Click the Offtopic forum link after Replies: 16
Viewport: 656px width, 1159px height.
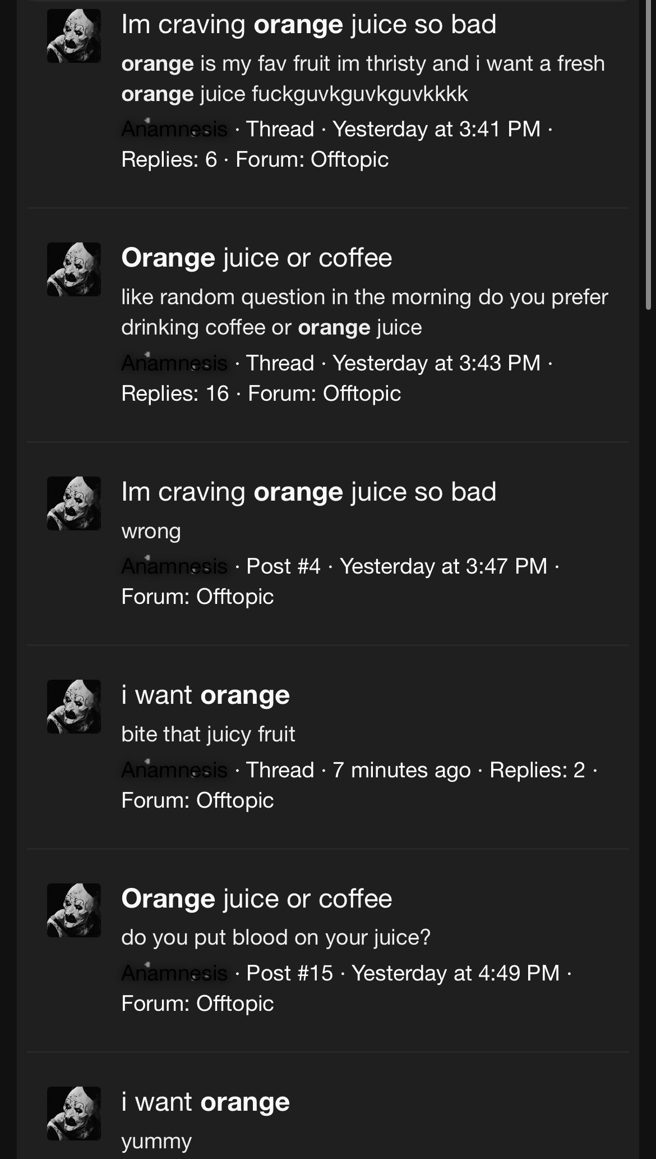pos(362,393)
